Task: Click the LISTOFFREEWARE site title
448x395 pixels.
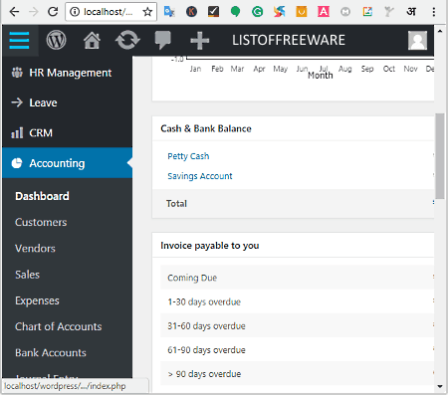Action: [289, 40]
